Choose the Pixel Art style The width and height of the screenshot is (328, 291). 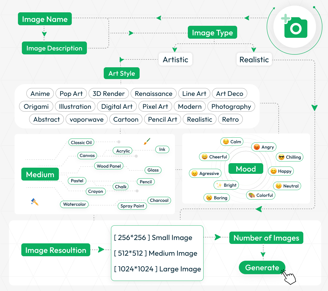[x=155, y=107]
